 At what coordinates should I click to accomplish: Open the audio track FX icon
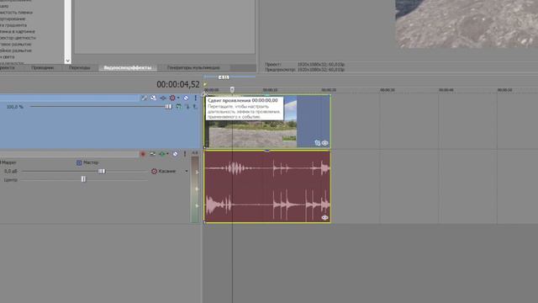(152, 154)
